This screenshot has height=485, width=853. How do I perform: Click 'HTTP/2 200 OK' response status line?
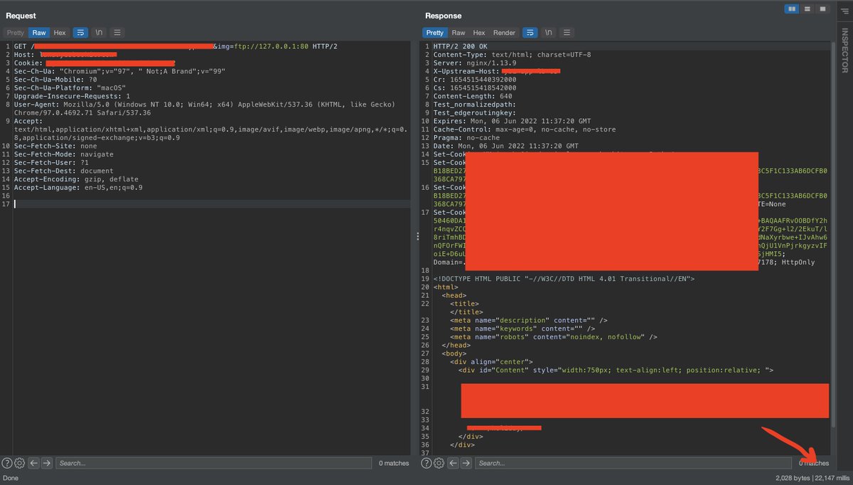click(x=460, y=46)
